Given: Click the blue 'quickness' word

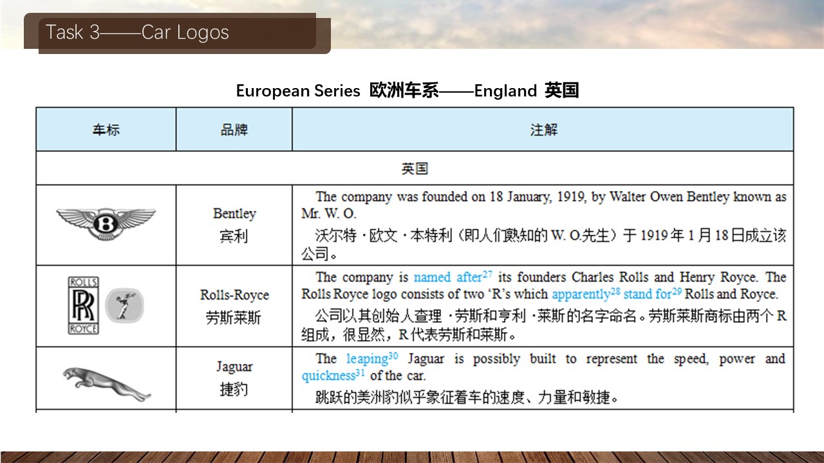Looking at the screenshot, I should coord(328,376).
